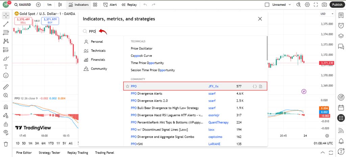Open the pattern tools (XABCD)
Screen dimensions: 346x157
point(6,41)
